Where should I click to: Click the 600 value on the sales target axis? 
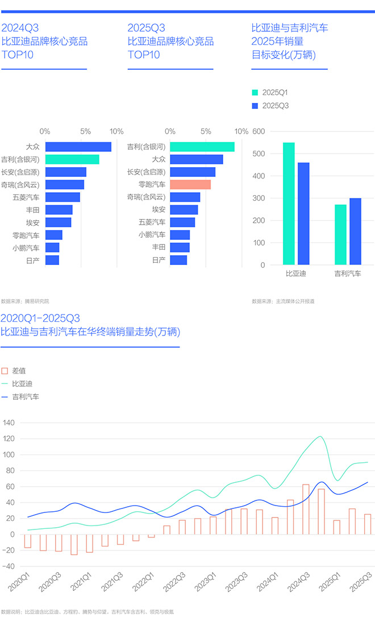pos(259,131)
